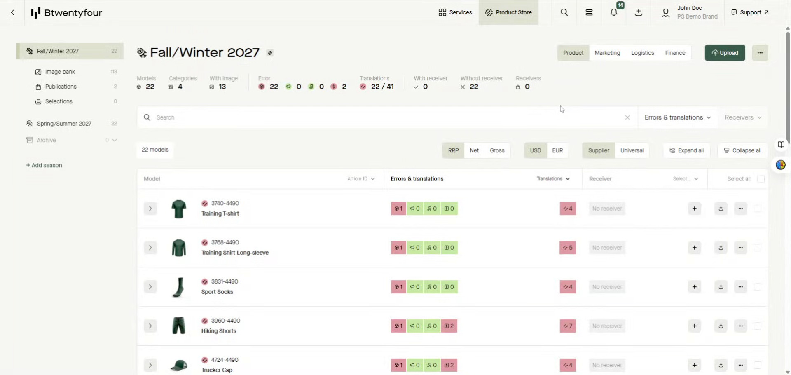The image size is (791, 375).
Task: Open the Receivers filter dropdown
Action: [743, 117]
